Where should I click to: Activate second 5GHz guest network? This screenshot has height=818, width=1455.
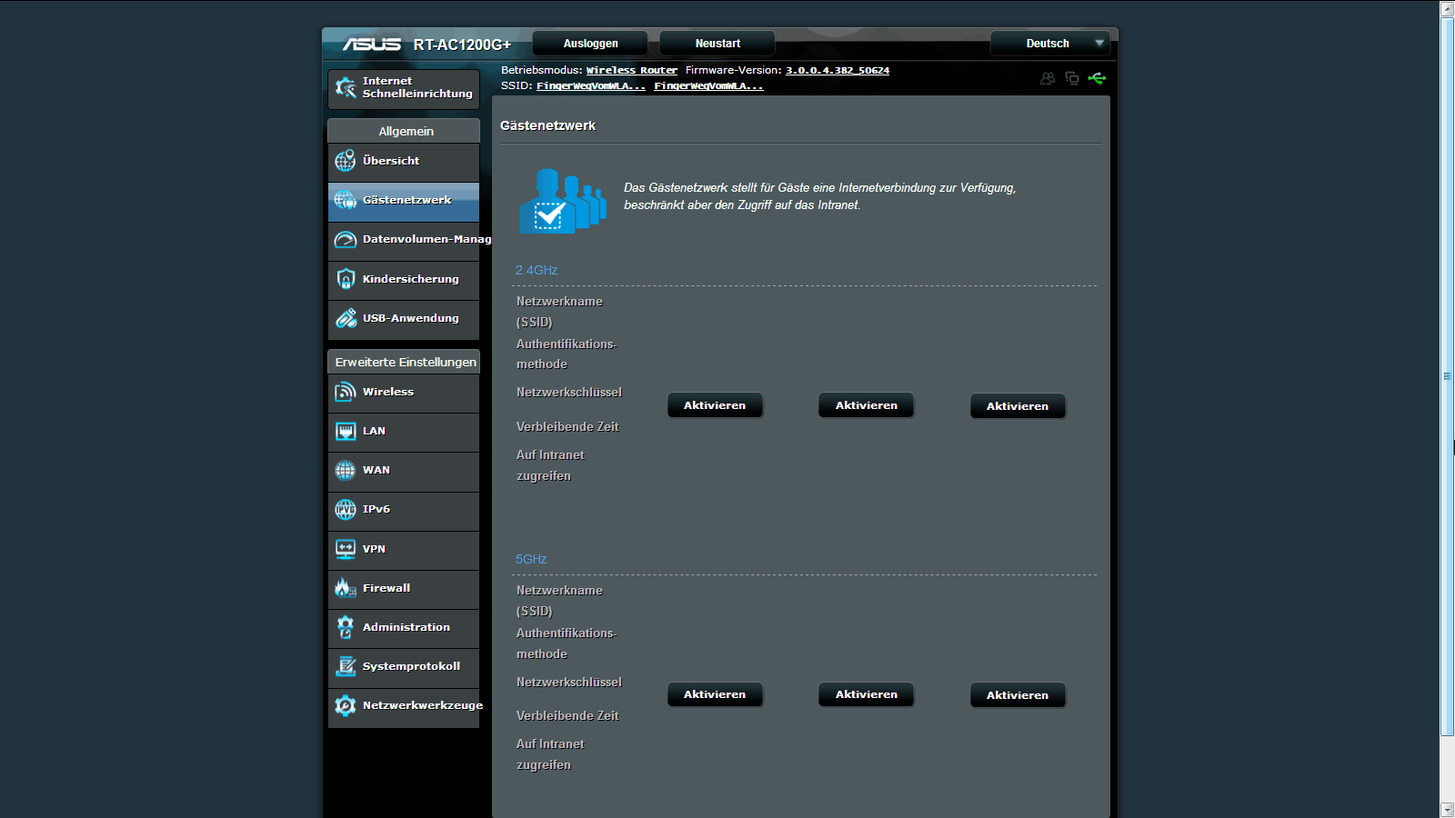[867, 694]
